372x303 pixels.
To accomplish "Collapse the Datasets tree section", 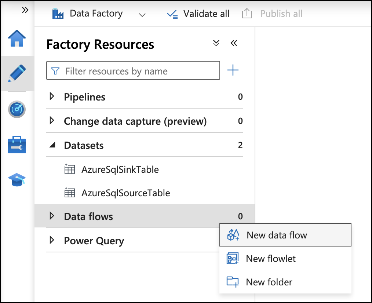I will point(52,145).
